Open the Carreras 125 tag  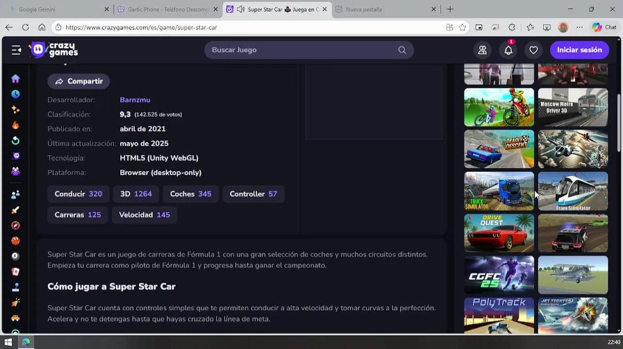(78, 215)
